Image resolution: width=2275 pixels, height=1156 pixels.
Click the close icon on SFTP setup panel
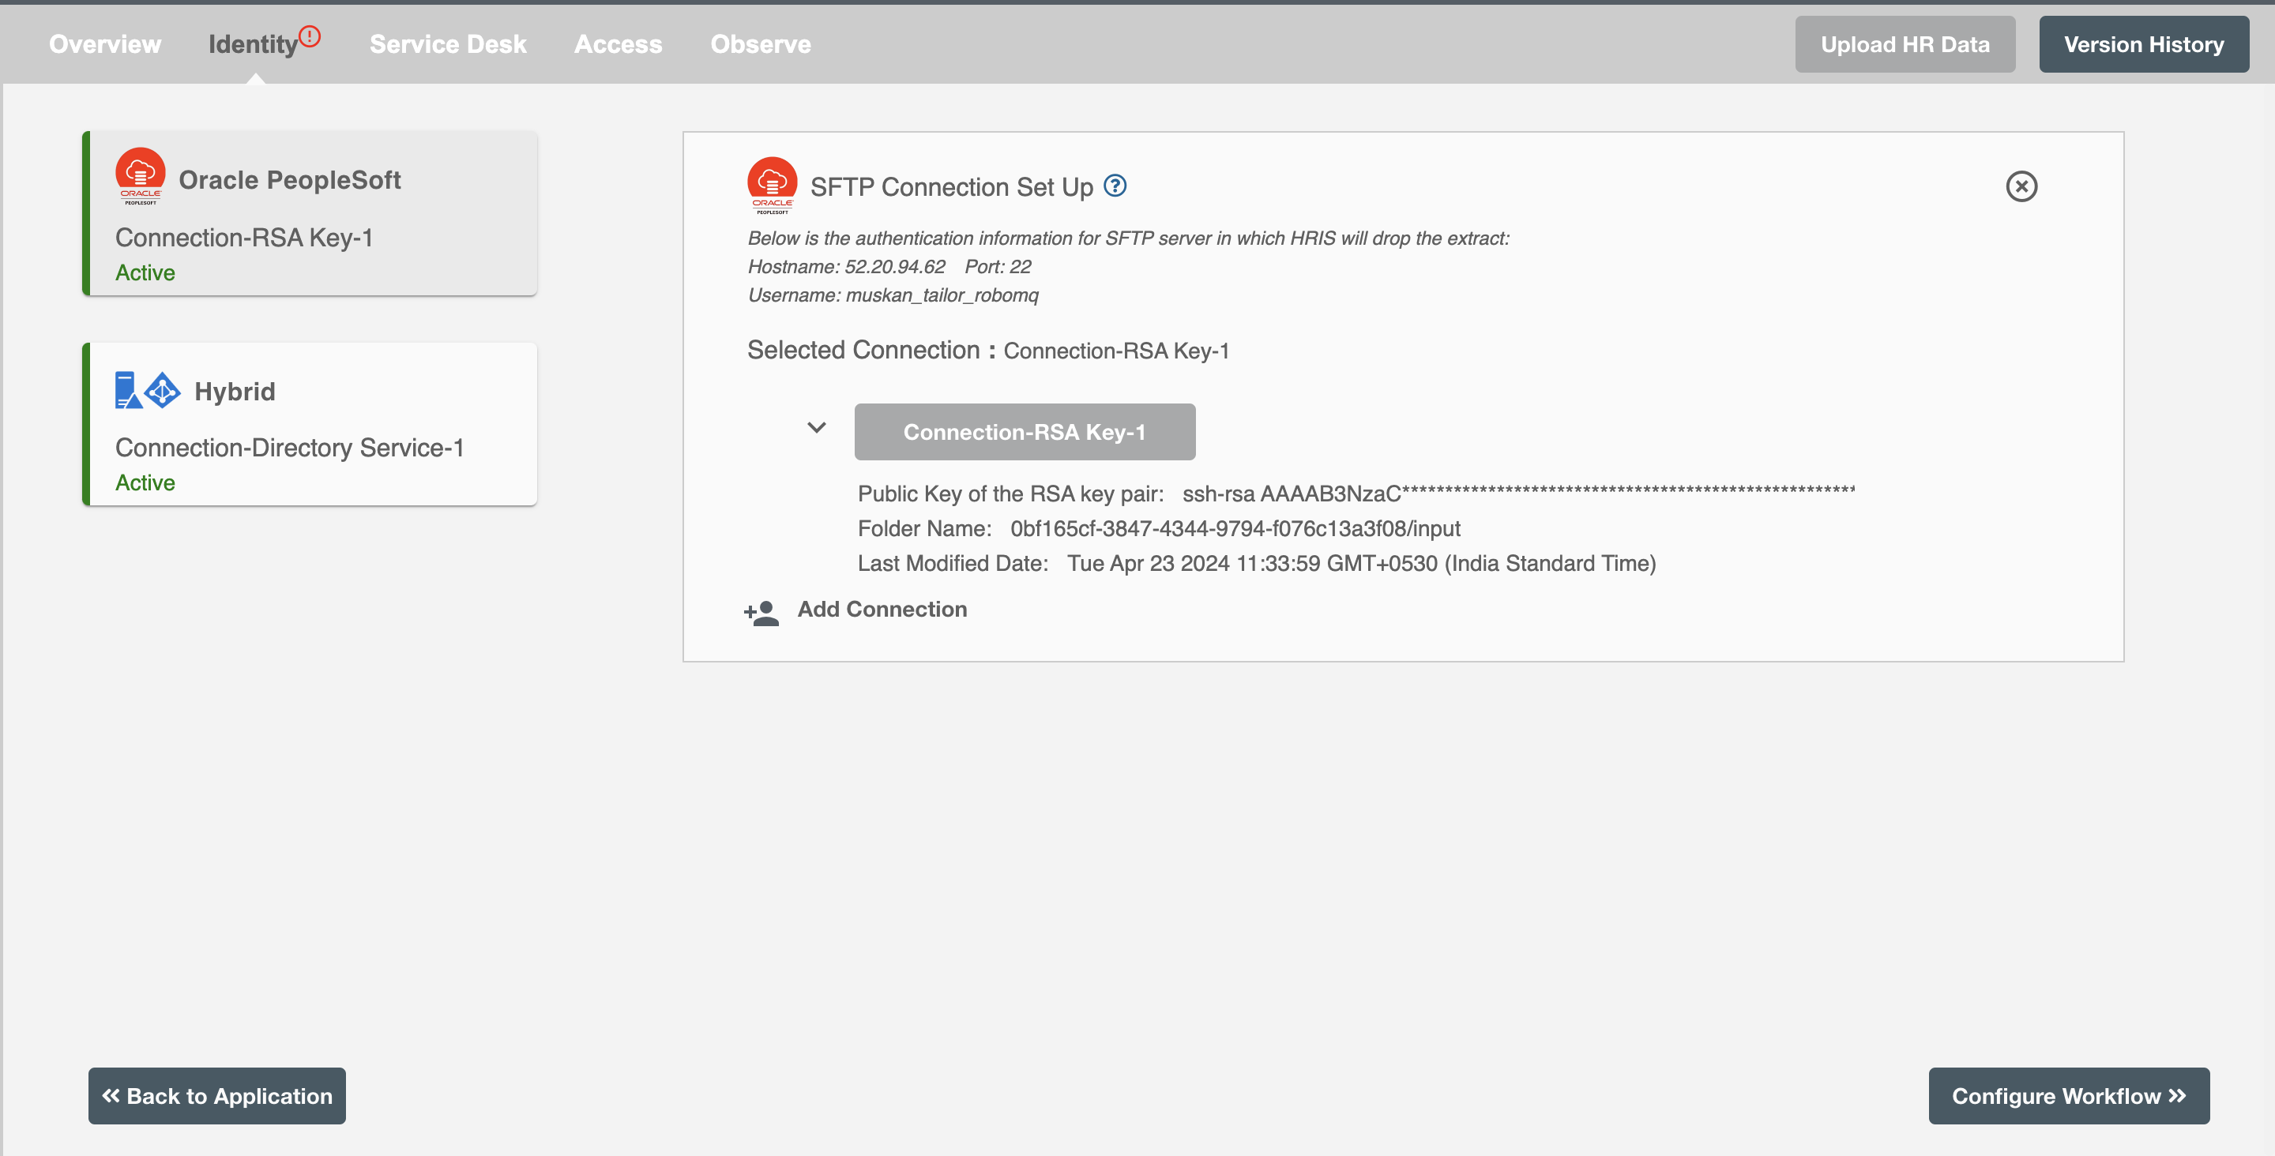[2021, 186]
